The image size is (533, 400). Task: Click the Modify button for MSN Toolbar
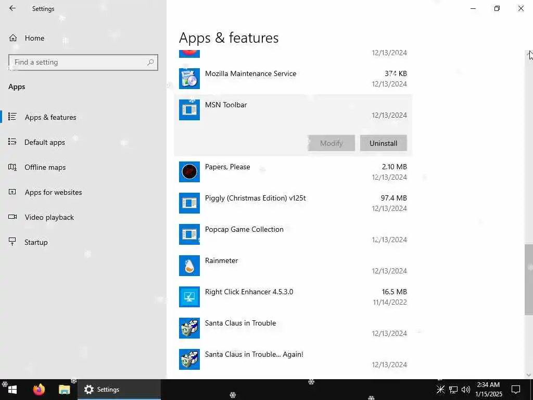[x=332, y=143]
